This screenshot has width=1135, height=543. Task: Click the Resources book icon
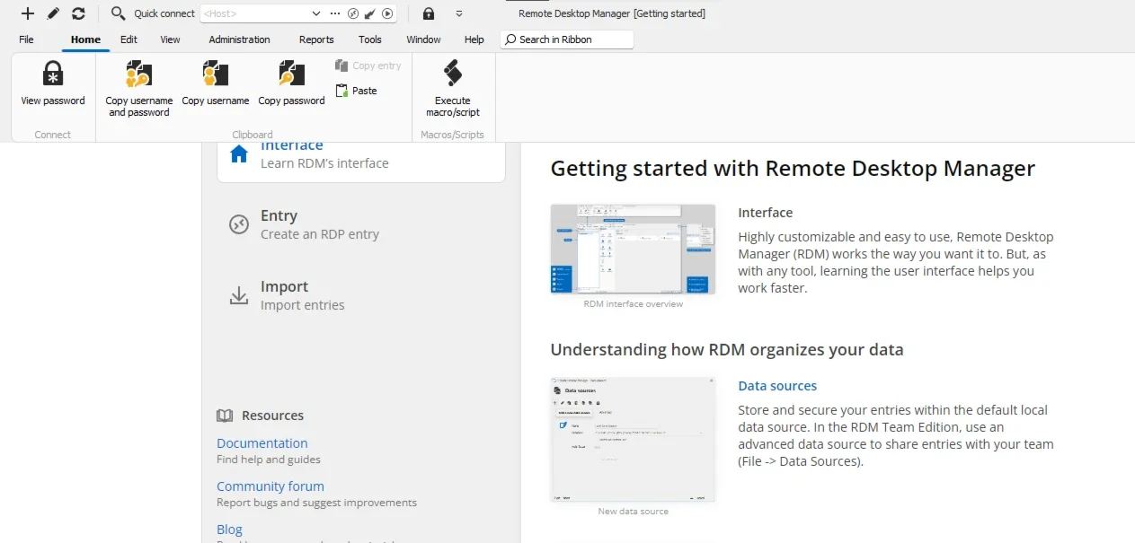pyautogui.click(x=225, y=416)
